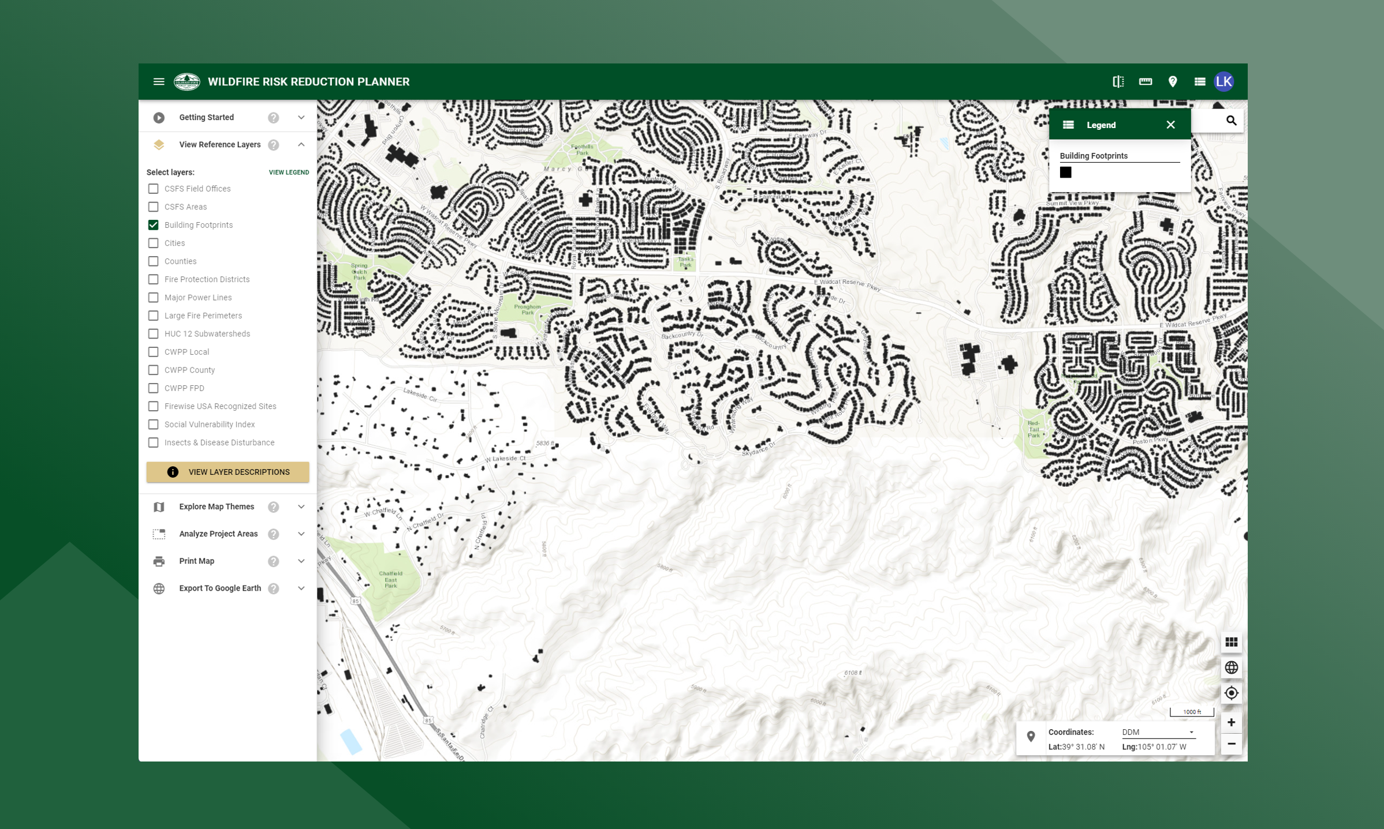Enable Insects & Disease Disturbance layer

(153, 442)
